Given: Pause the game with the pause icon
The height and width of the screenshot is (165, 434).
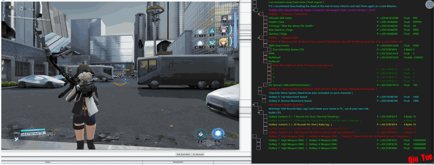Looking at the screenshot, I should (10, 7).
